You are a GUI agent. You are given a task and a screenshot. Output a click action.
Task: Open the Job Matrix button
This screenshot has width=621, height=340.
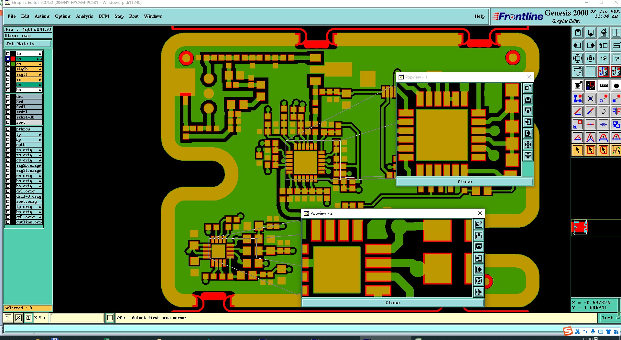click(27, 44)
